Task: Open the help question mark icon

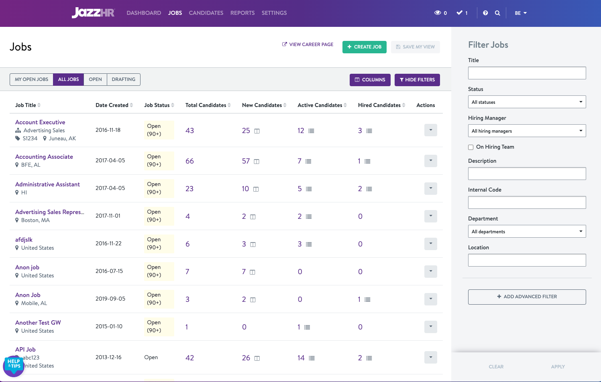Action: point(485,13)
